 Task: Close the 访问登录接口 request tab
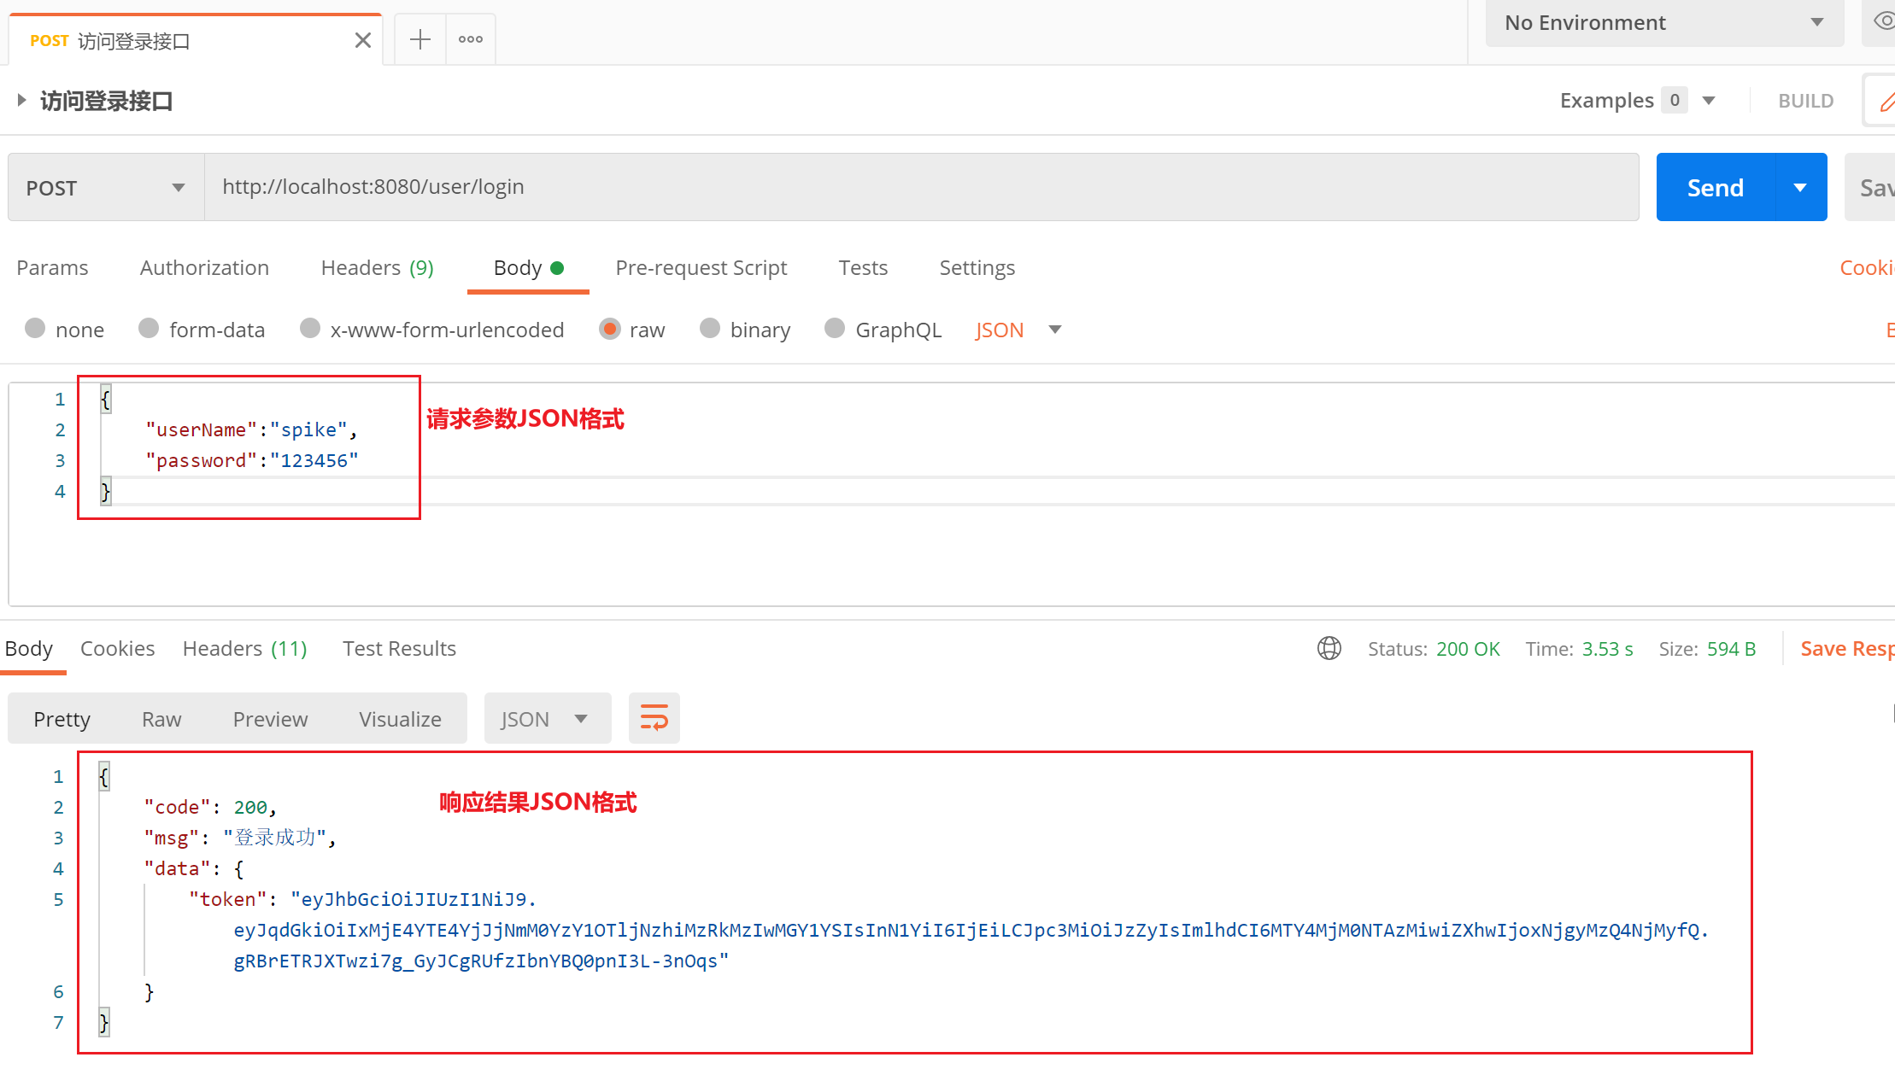pyautogui.click(x=363, y=40)
